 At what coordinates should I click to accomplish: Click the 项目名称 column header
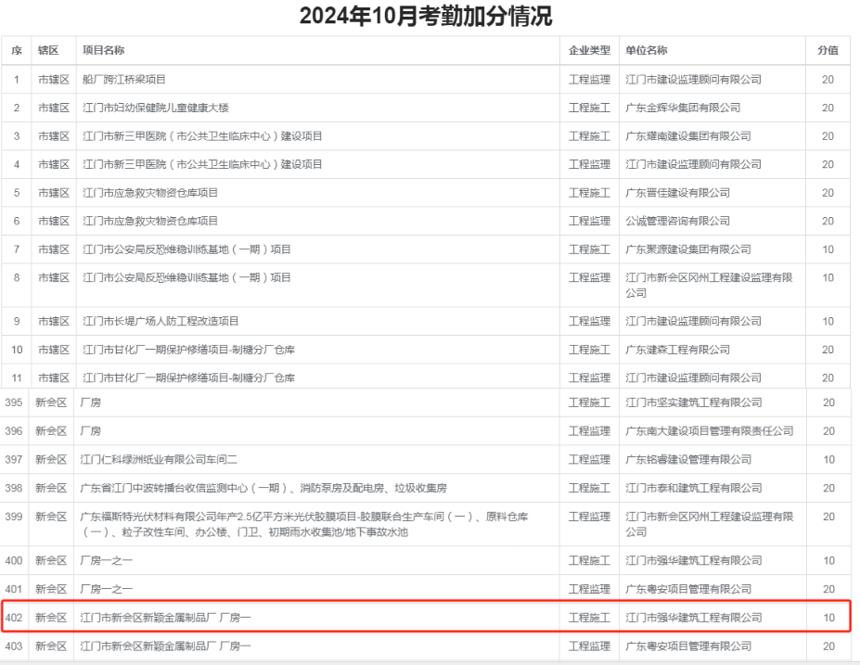pos(103,50)
